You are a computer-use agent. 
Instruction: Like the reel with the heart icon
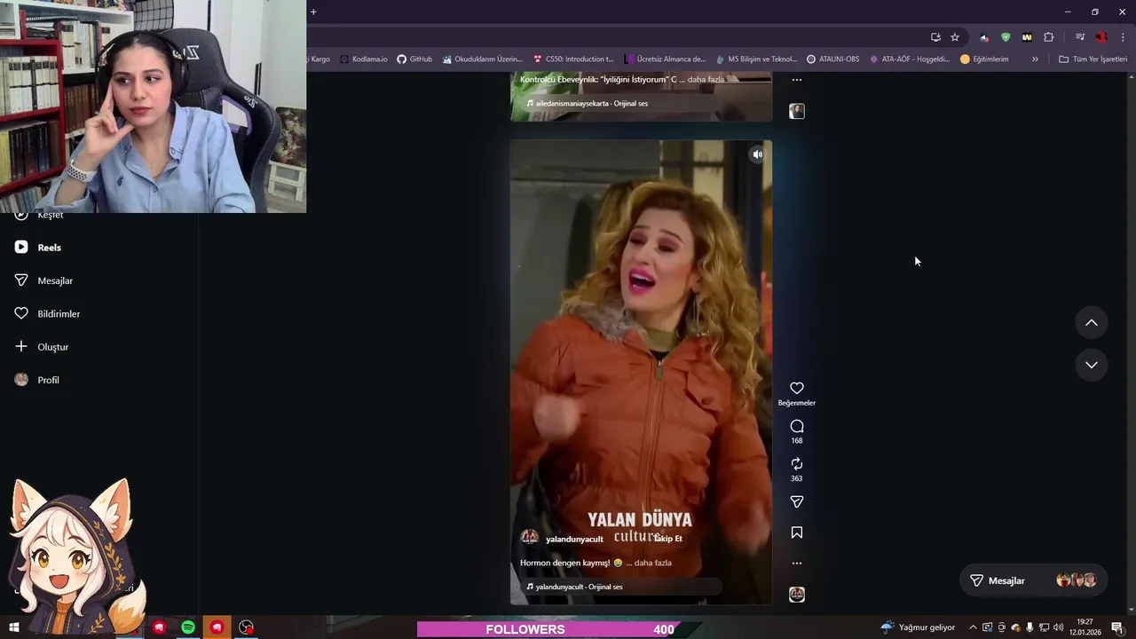click(x=797, y=388)
